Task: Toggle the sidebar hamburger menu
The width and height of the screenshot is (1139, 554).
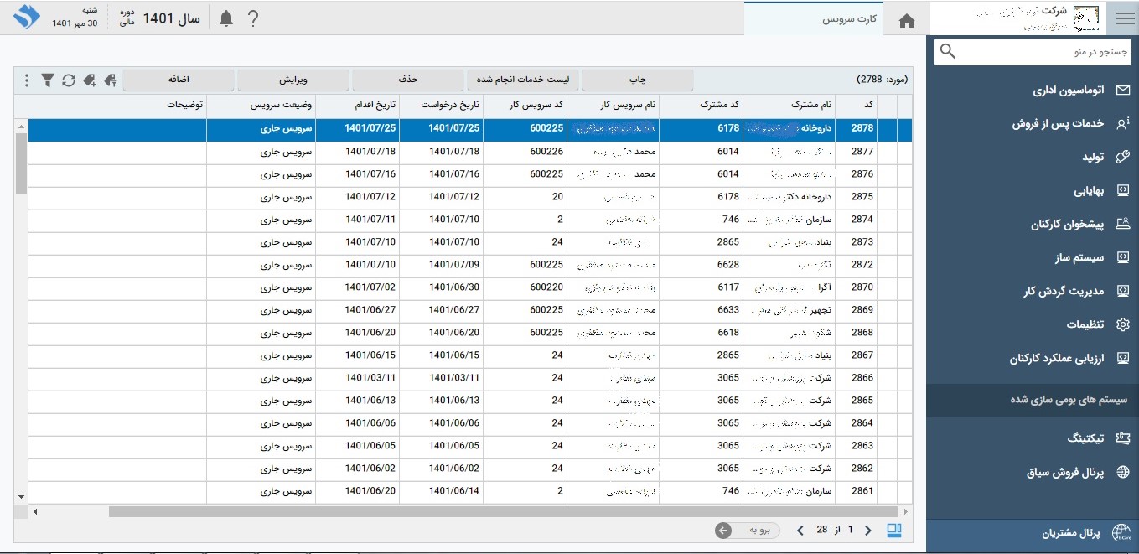Action: pos(1123,18)
